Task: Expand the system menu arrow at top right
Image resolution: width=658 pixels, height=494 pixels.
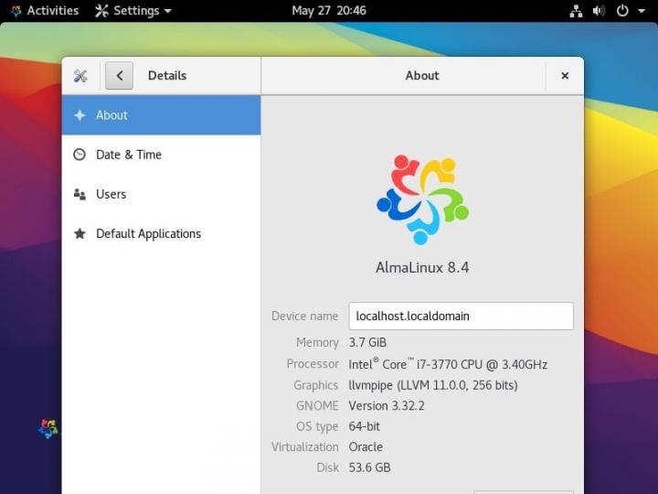Action: point(642,11)
